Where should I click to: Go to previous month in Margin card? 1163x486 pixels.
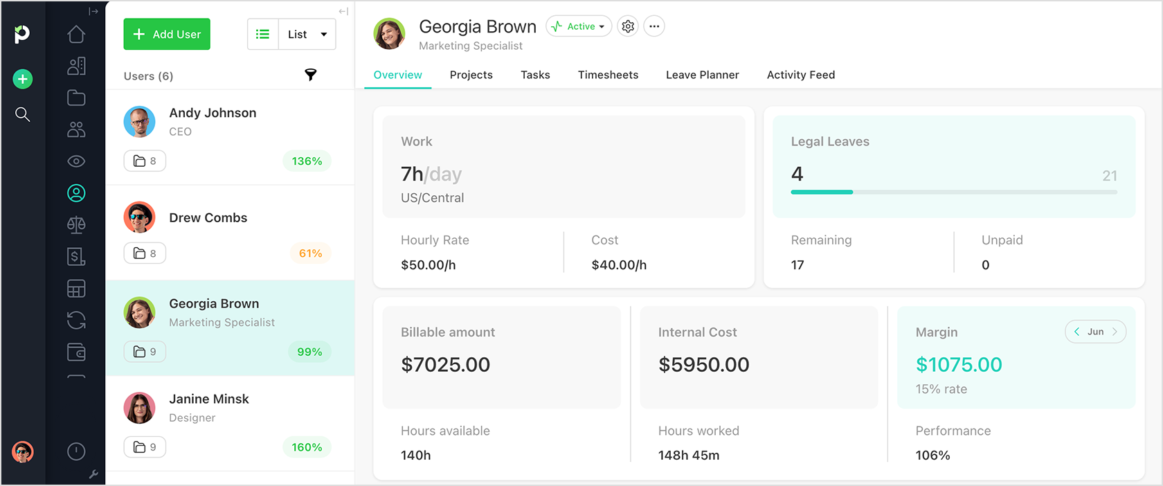[1076, 332]
